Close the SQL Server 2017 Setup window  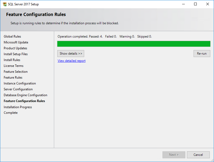[x=208, y=4]
